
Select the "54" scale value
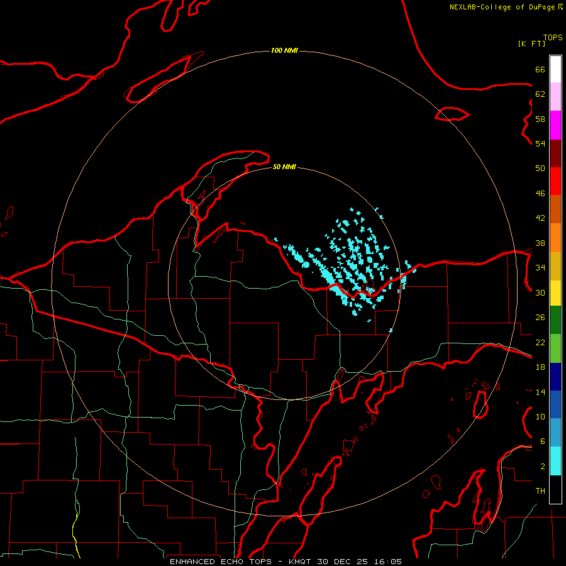540,143
